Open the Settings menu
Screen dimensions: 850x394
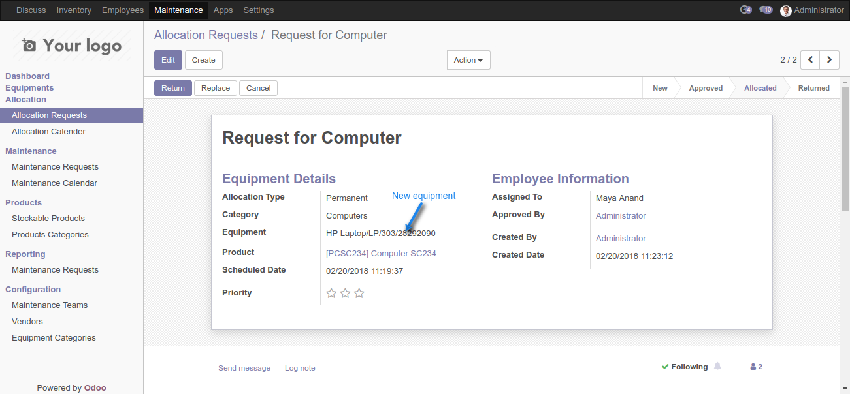pos(259,10)
